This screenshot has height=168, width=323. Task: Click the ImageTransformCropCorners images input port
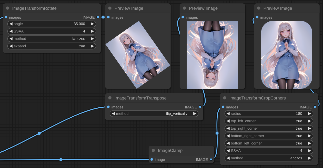coord(223,107)
